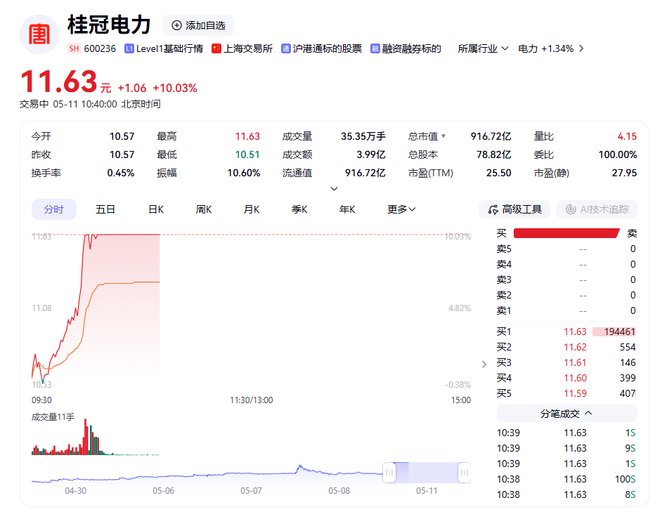Viewport: 655px width, 512px height.
Task: Collapse order book panel arrow
Action: [484, 365]
